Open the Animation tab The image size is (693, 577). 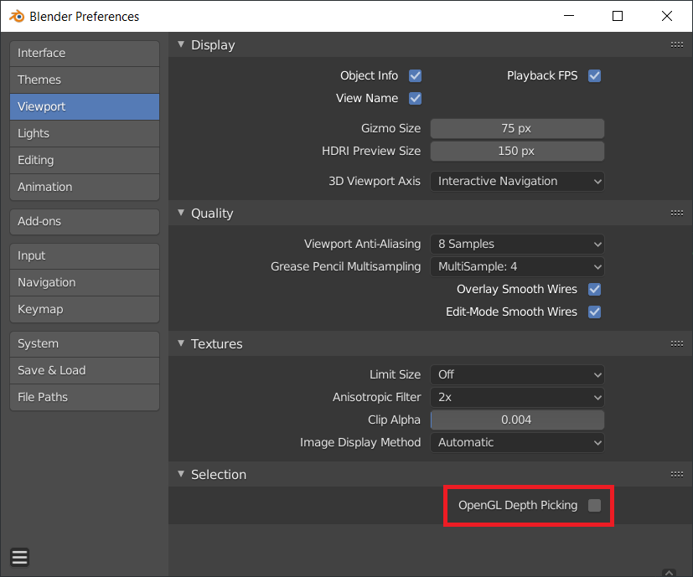click(85, 187)
